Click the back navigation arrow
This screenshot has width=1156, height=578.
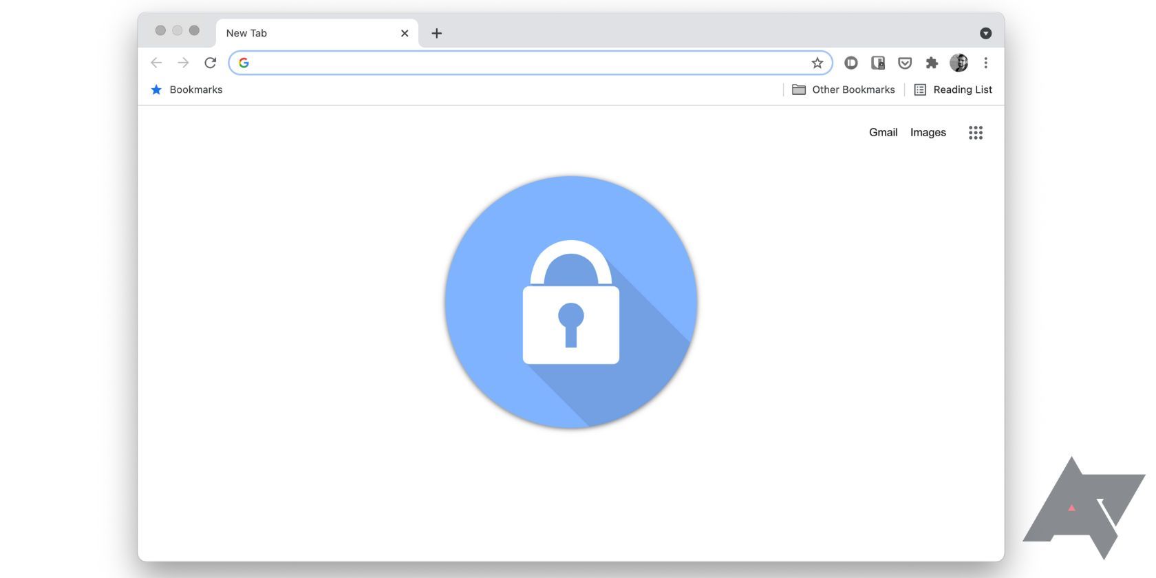point(156,63)
